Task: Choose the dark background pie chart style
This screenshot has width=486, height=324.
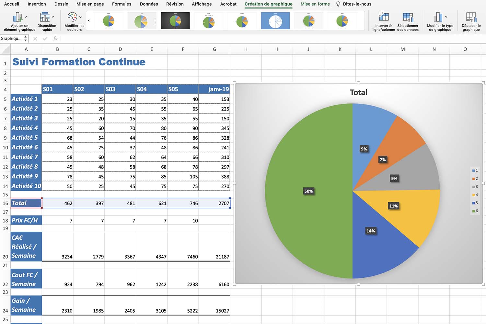Action: (175, 21)
